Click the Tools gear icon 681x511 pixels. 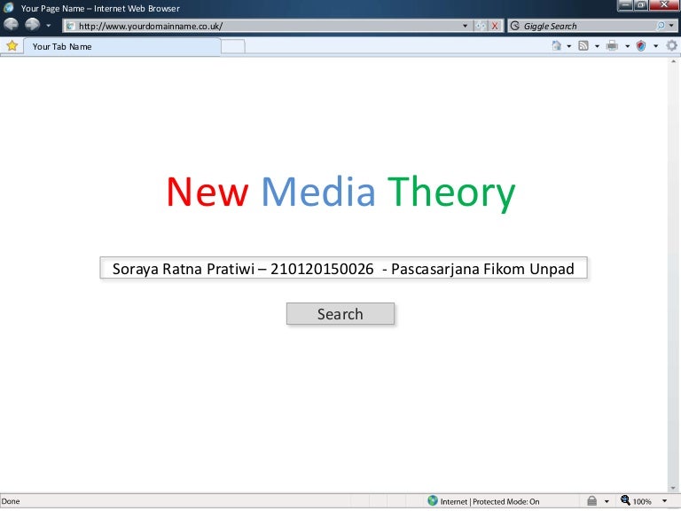click(669, 45)
